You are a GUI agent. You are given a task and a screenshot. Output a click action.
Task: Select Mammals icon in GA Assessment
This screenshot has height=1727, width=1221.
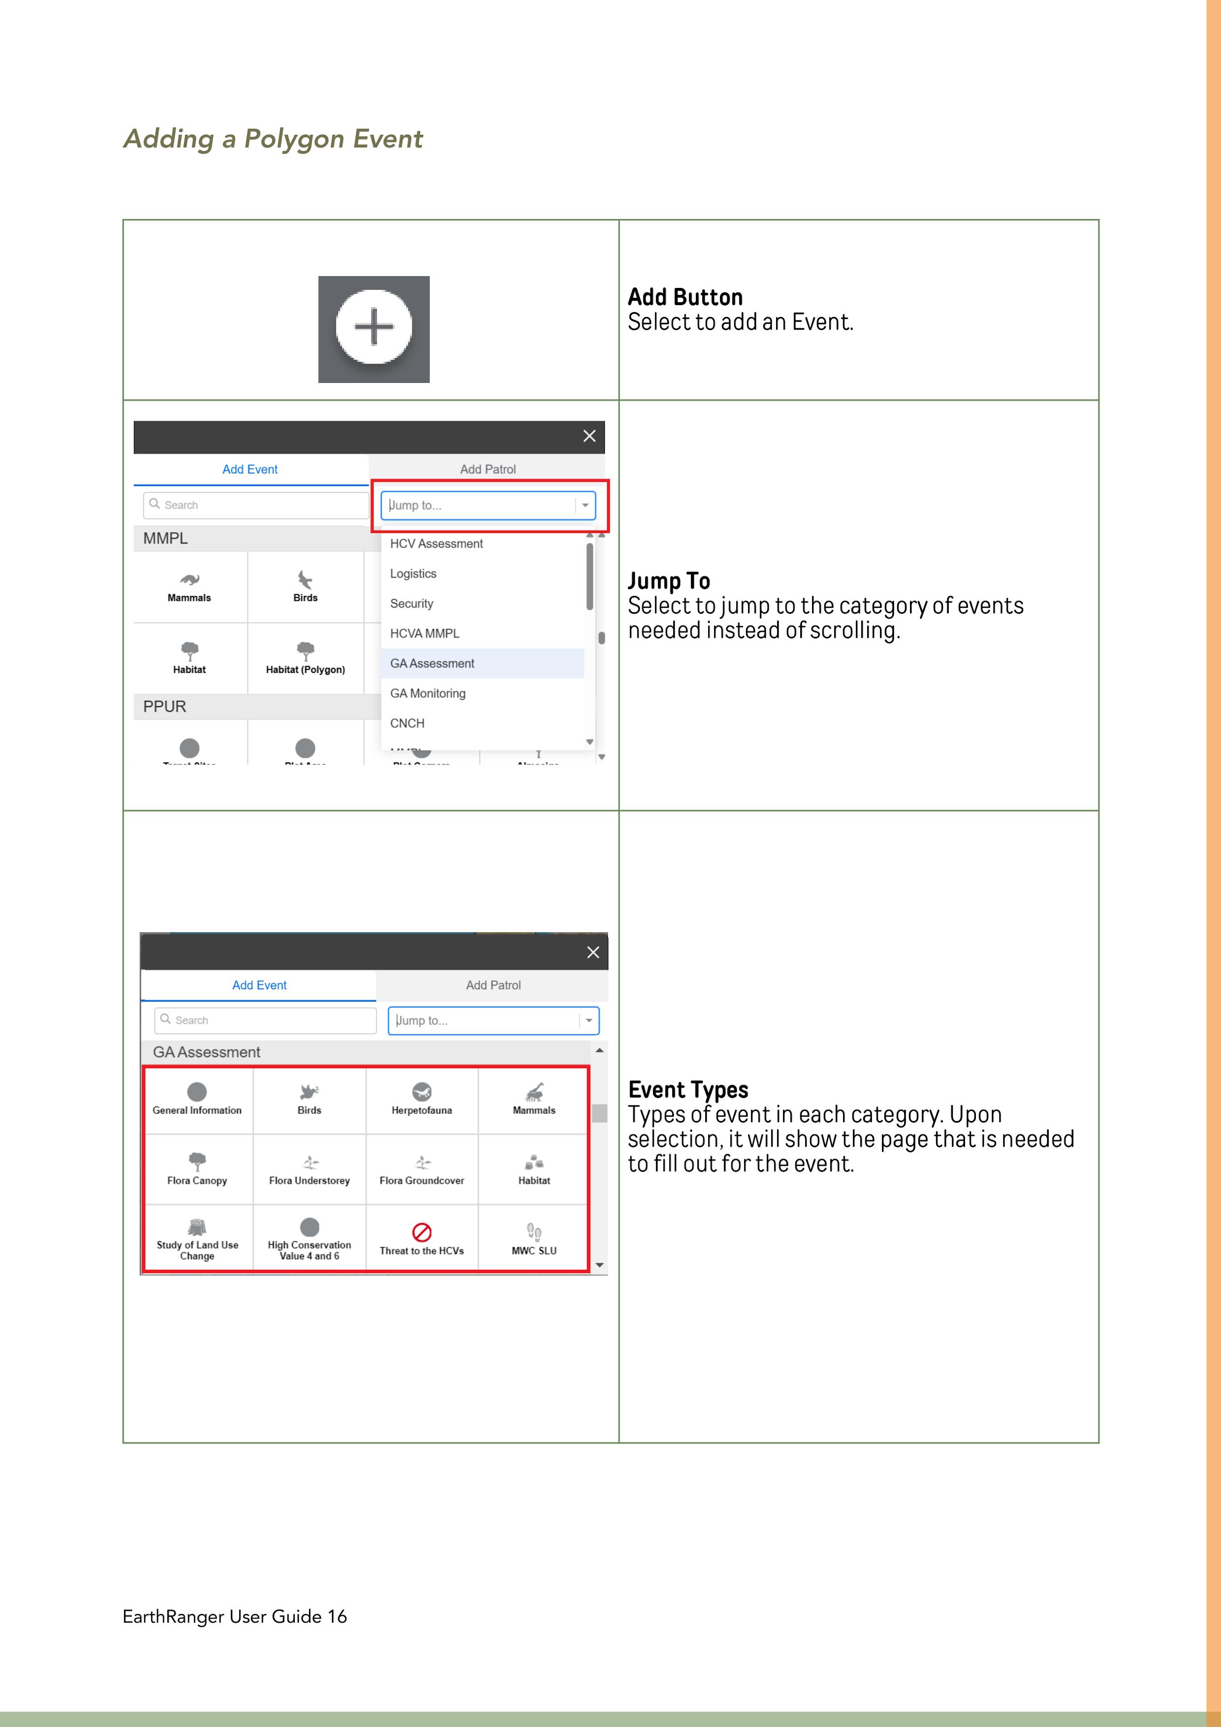534,1092
